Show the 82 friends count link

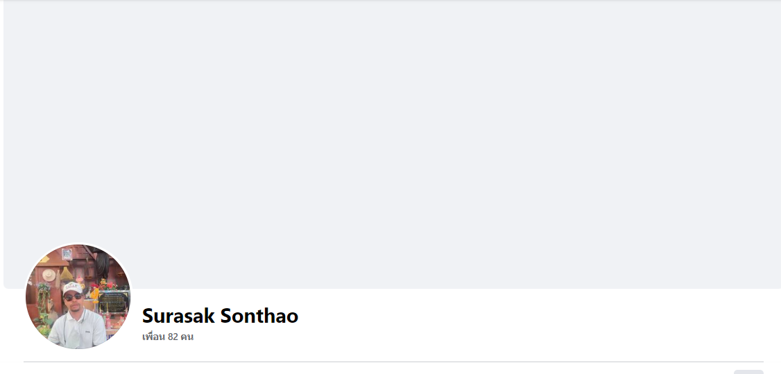pyautogui.click(x=173, y=337)
